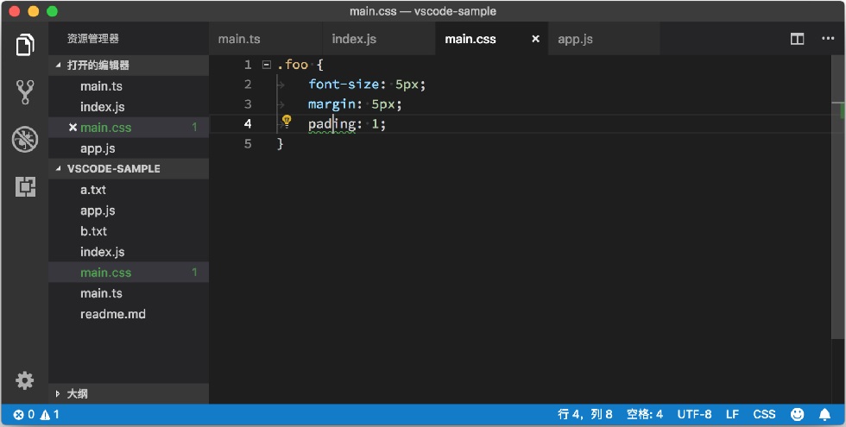Viewport: 846px width, 427px height.
Task: Click the feedback smiley icon
Action: point(797,414)
